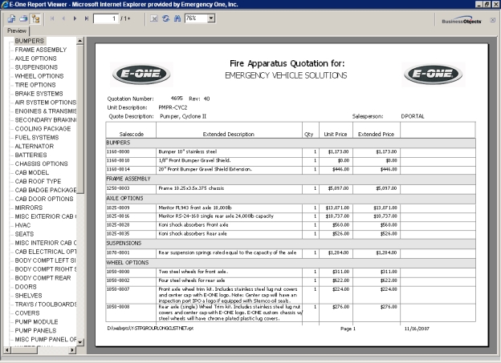Open AIR SYSTEM OPTIONS group
Viewport: 501px width, 363px height.
tap(46, 103)
